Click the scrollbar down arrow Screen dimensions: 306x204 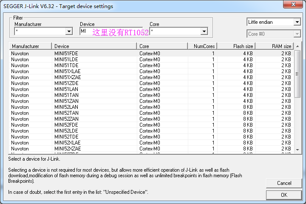pyautogui.click(x=297, y=150)
